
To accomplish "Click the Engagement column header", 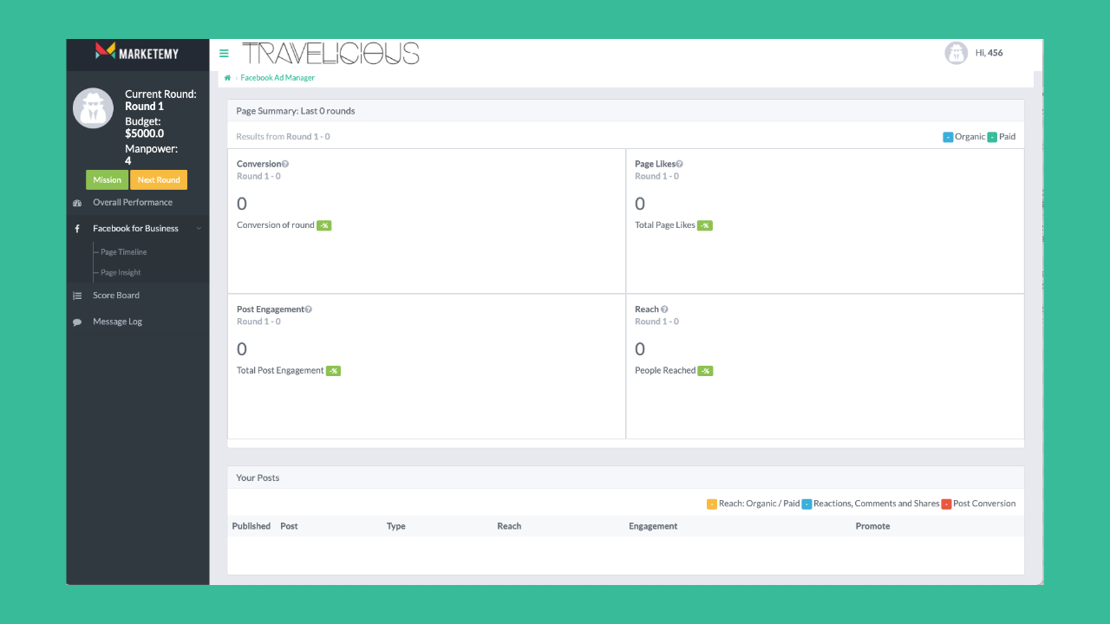I will (653, 526).
